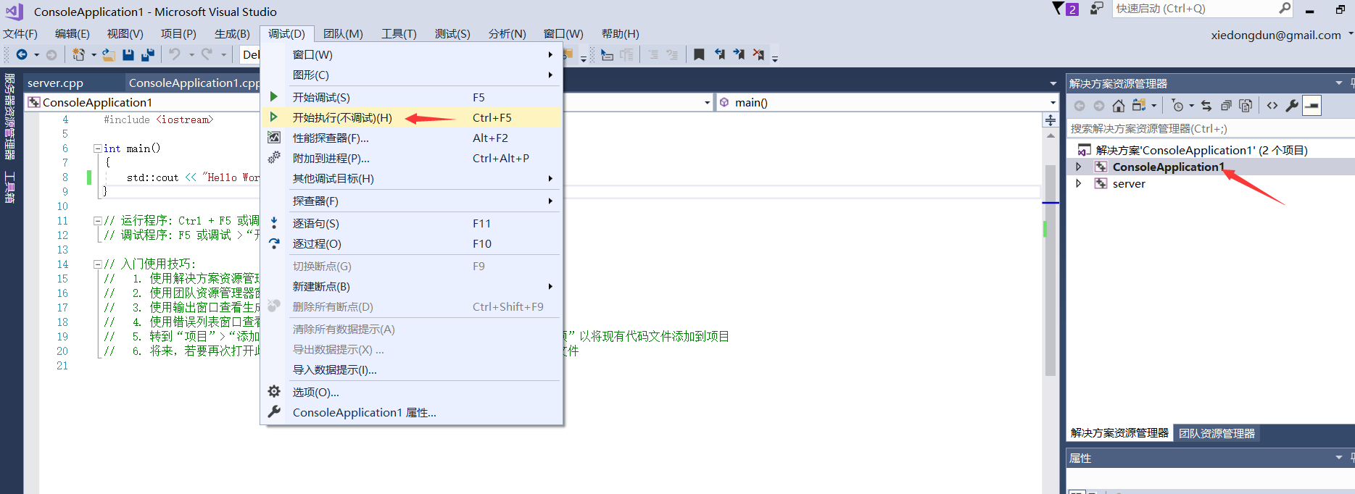This screenshot has height=494, width=1355.
Task: Click the New Project icon in the toolbar
Action: point(78,54)
